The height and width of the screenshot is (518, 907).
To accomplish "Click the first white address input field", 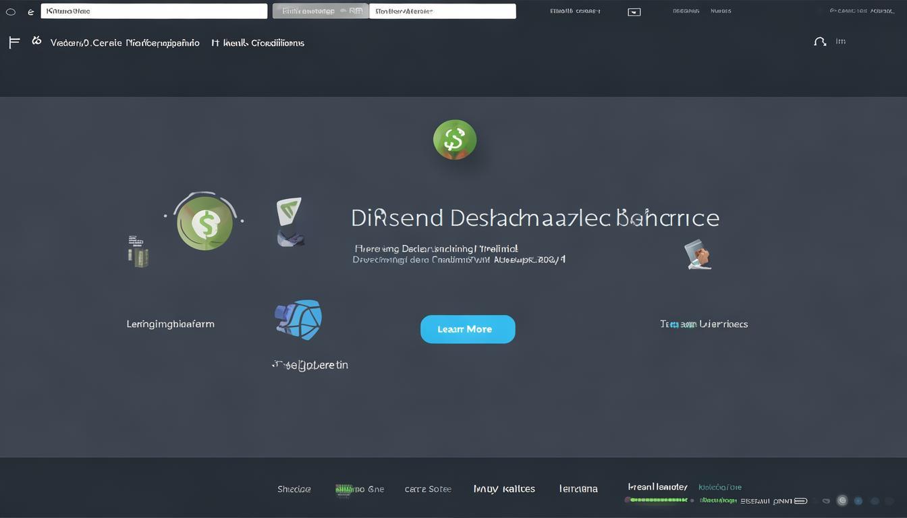I will tap(154, 11).
